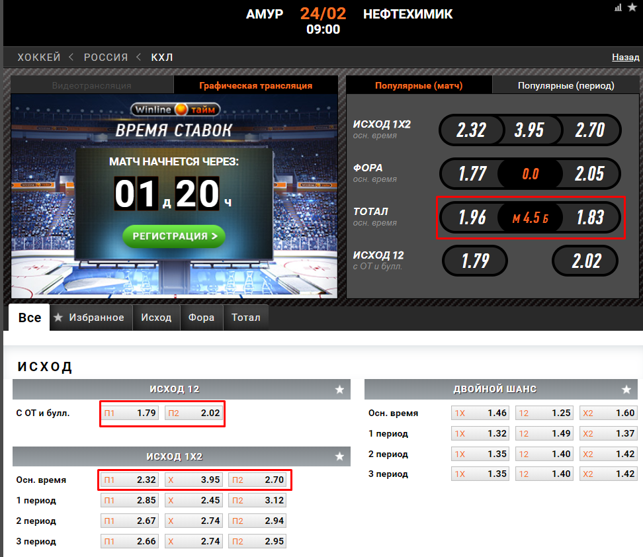Pick popular 1X2 odds 2.32
643x557 pixels.
[x=471, y=130]
